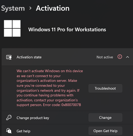
Task: Click the Get help label
Action: (23, 131)
